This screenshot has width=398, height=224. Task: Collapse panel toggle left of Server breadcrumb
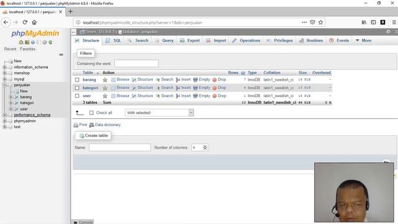click(73, 32)
